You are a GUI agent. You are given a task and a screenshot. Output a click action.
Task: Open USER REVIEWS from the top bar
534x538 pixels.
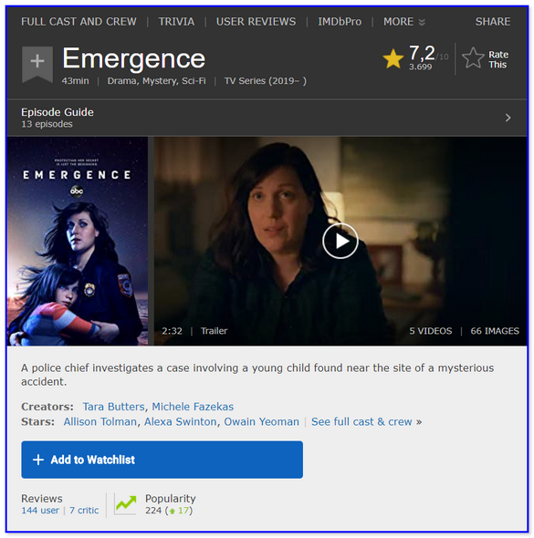(x=256, y=22)
